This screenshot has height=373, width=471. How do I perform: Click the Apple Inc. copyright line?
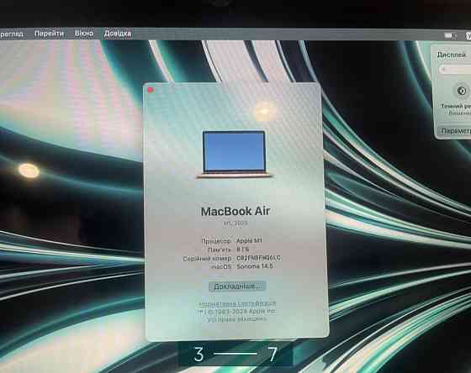pos(237,312)
